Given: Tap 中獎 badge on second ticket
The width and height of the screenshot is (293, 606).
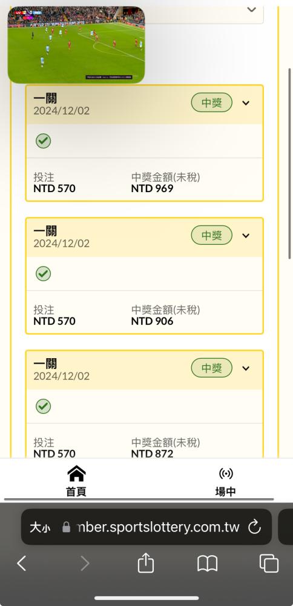Looking at the screenshot, I should (211, 235).
